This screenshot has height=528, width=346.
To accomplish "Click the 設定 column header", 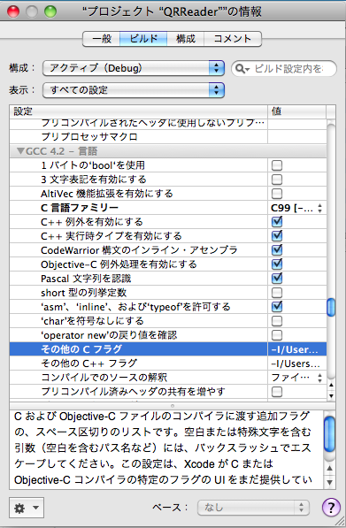I will (138, 111).
